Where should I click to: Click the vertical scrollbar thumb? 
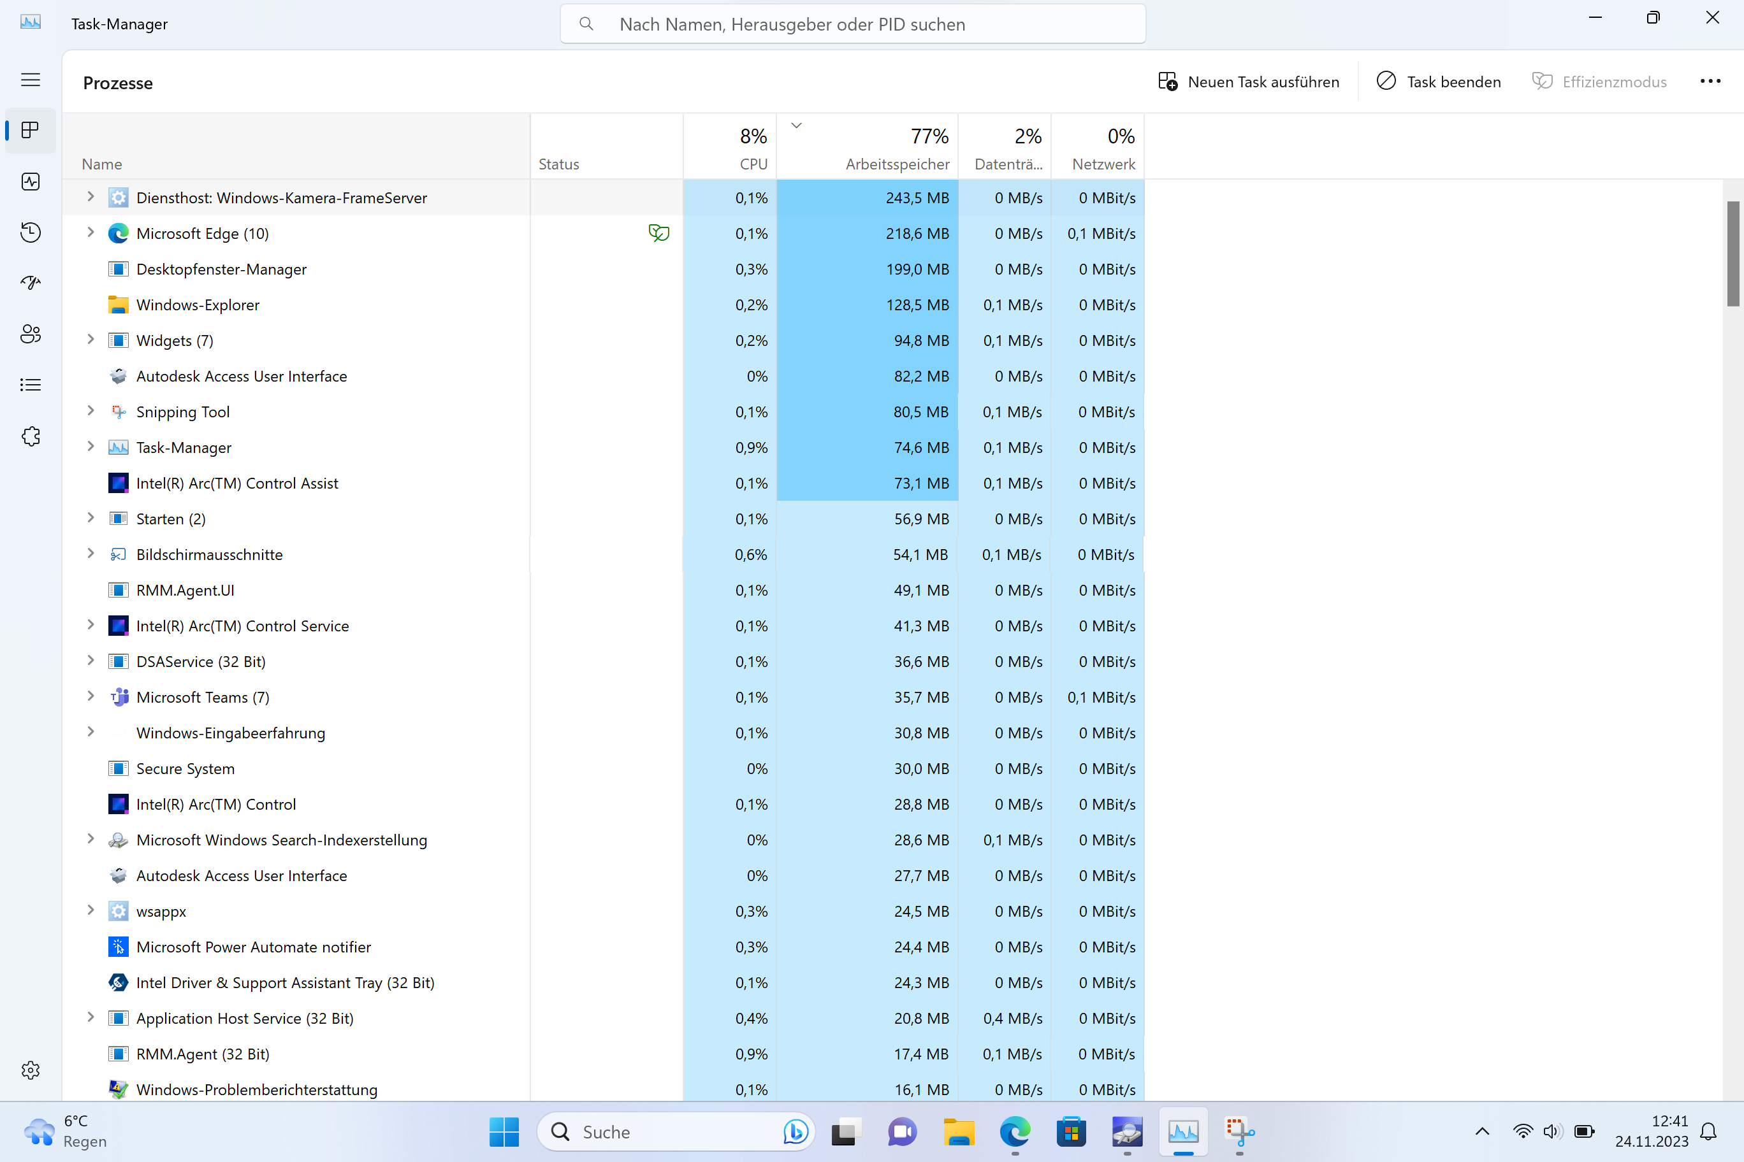pos(1733,254)
